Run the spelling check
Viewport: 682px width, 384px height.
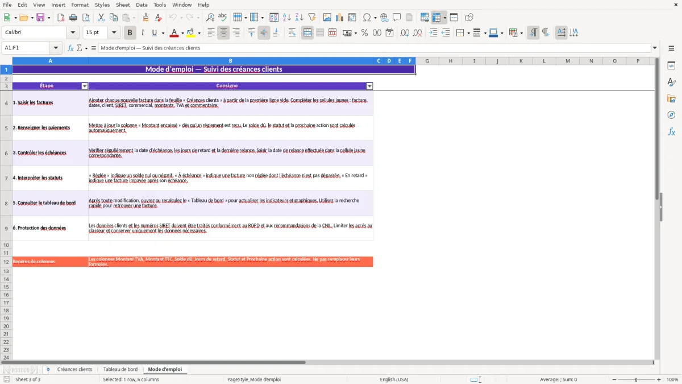click(x=223, y=18)
